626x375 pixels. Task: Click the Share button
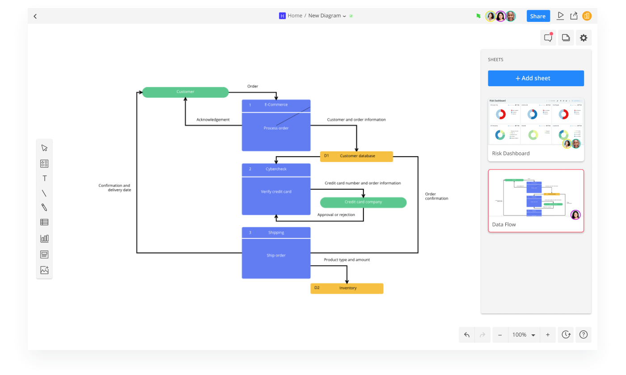point(538,16)
